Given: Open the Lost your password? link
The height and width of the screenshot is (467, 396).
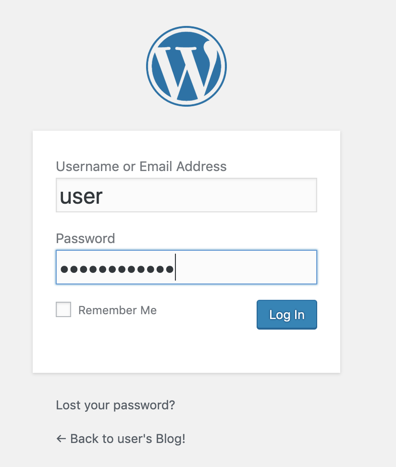Looking at the screenshot, I should (115, 405).
